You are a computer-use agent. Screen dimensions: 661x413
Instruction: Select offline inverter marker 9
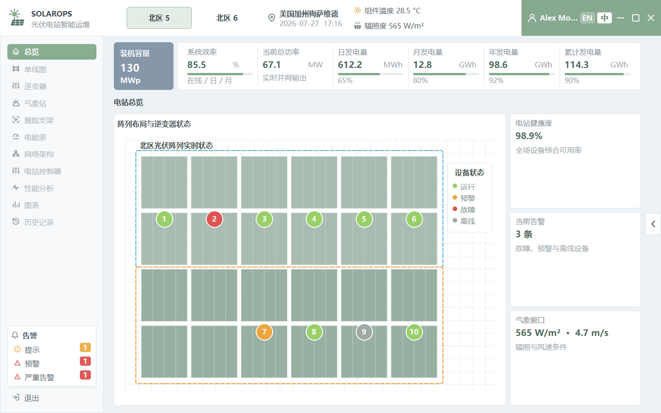pos(364,332)
